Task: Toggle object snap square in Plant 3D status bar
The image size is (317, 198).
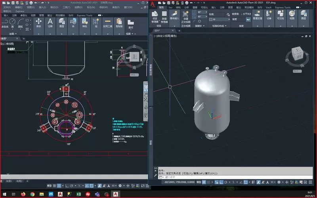Action: point(246,182)
